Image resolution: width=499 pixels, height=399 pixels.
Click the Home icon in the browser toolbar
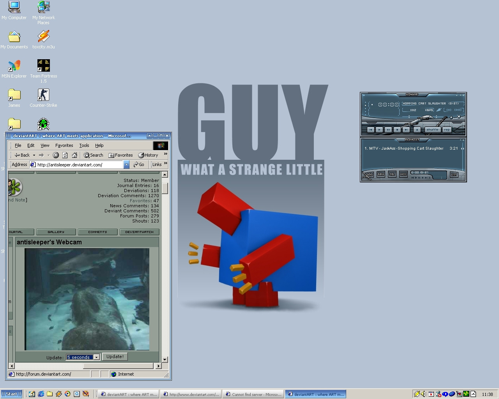(74, 155)
